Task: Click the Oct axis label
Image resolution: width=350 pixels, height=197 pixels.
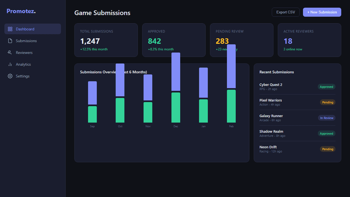Action: coord(120,126)
